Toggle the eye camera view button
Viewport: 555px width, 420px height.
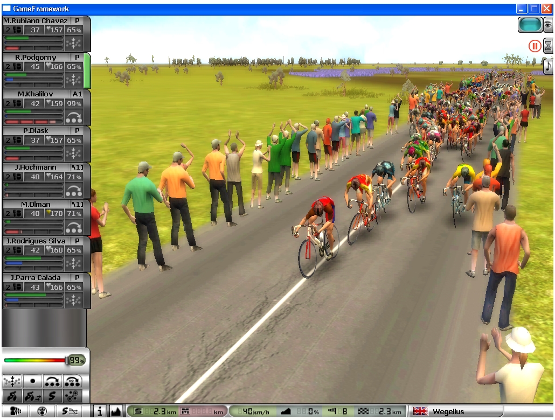coord(548,24)
